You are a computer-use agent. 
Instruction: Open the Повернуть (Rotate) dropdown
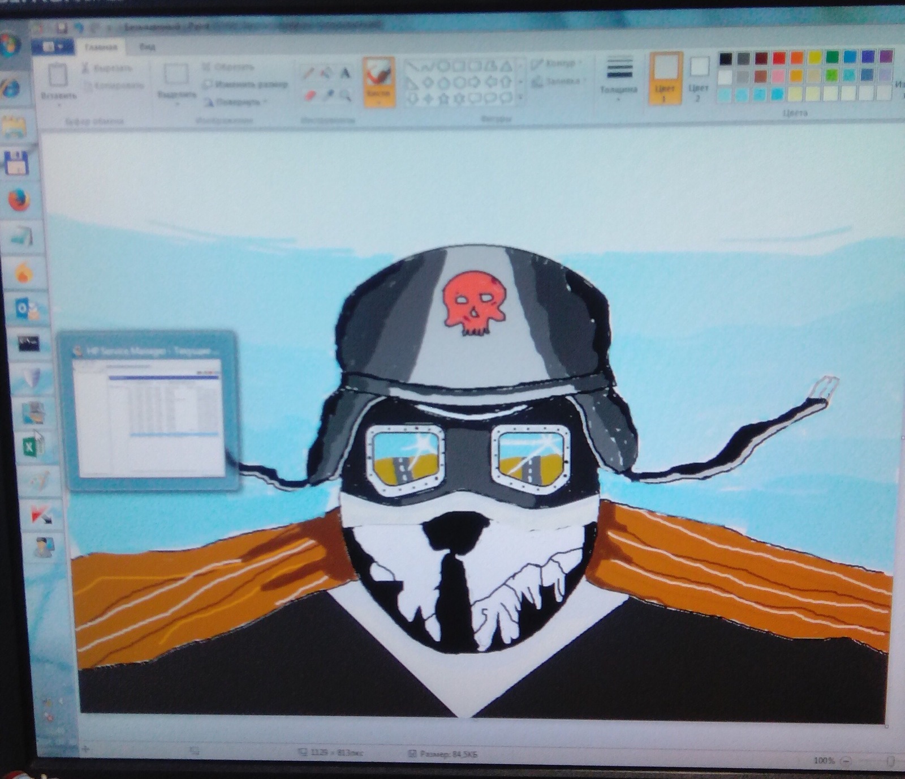coord(235,102)
